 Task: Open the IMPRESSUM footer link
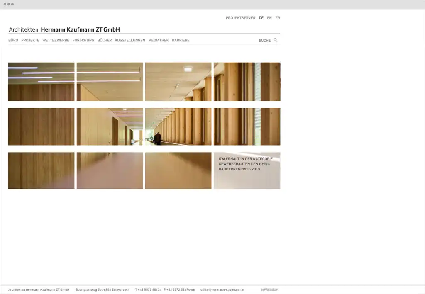(x=269, y=290)
